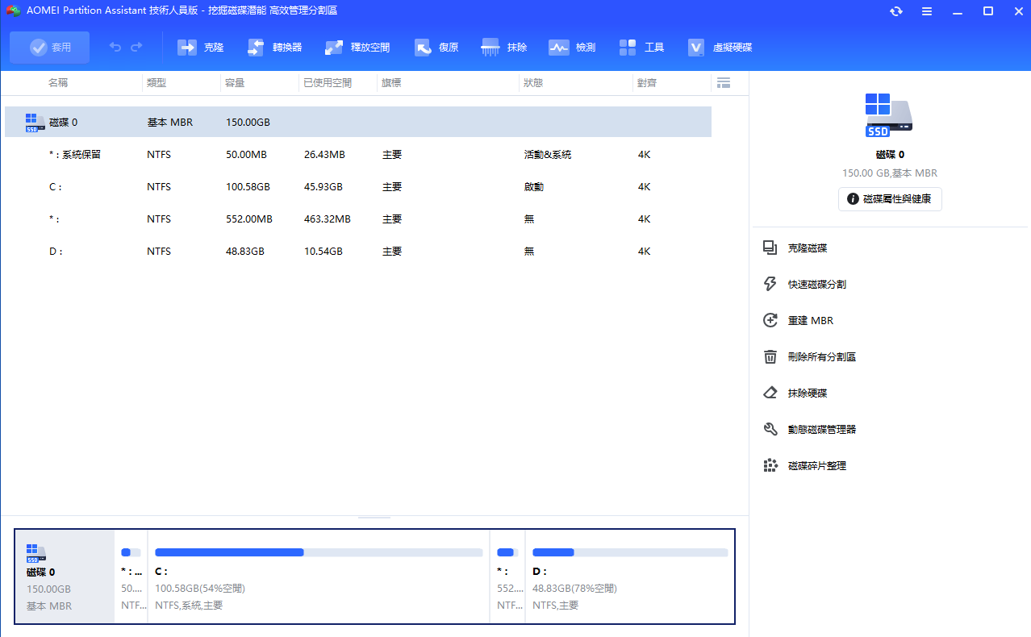
Task: Open the 轉換器 (Converter) tool
Action: 274,48
